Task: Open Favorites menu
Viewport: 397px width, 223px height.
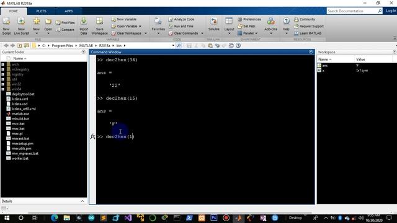Action: pos(158,26)
